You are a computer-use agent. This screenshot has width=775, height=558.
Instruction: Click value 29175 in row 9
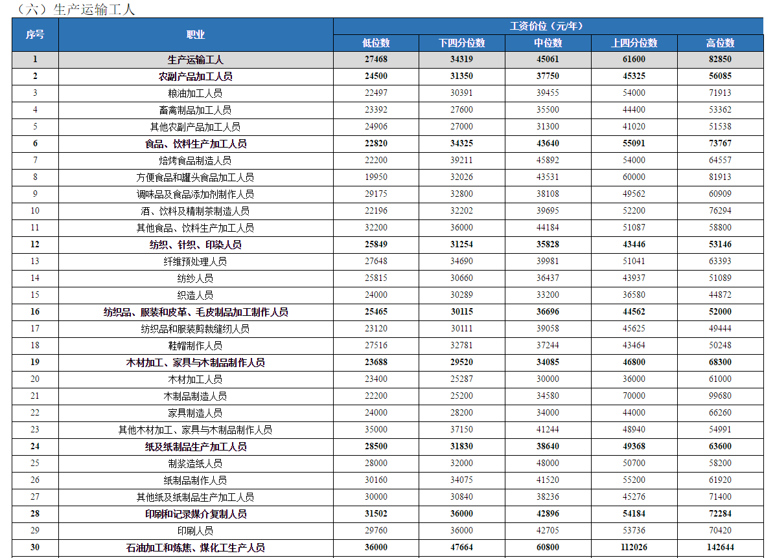[376, 194]
